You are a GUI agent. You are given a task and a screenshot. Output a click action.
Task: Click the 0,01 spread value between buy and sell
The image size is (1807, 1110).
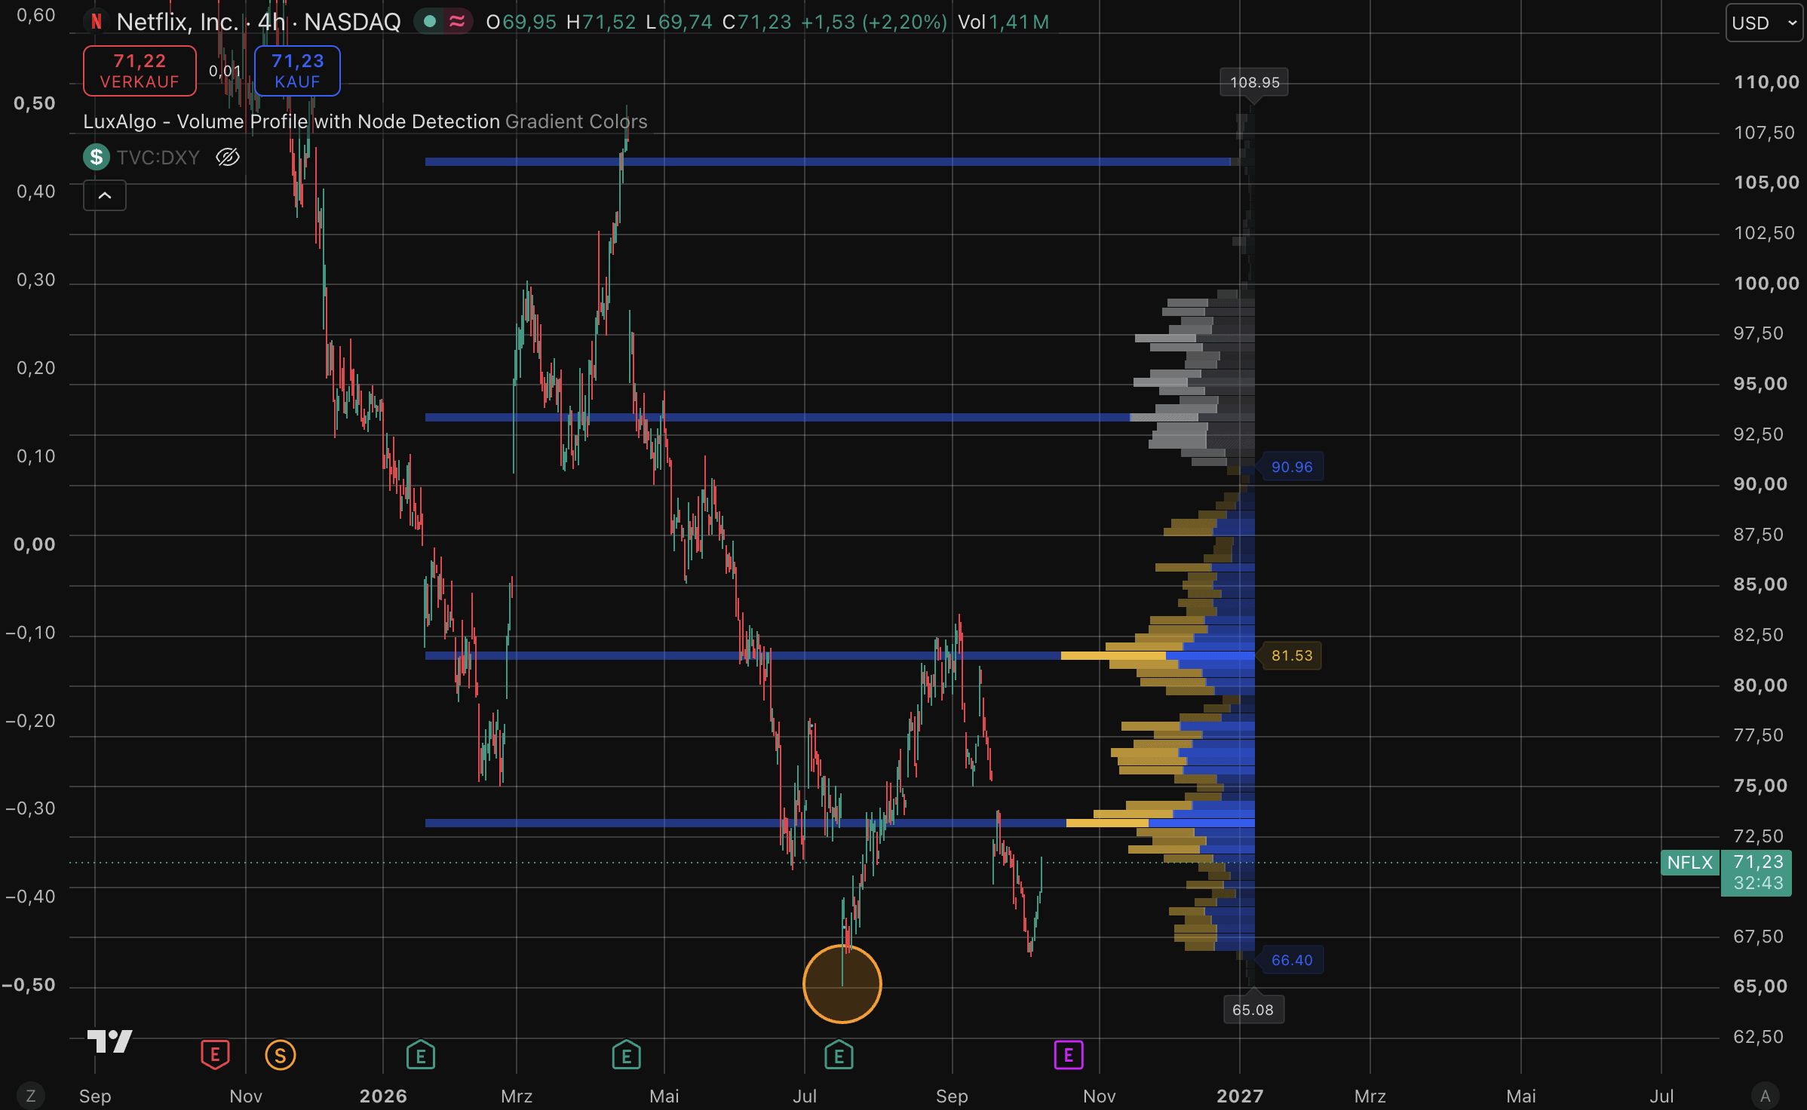pyautogui.click(x=225, y=71)
